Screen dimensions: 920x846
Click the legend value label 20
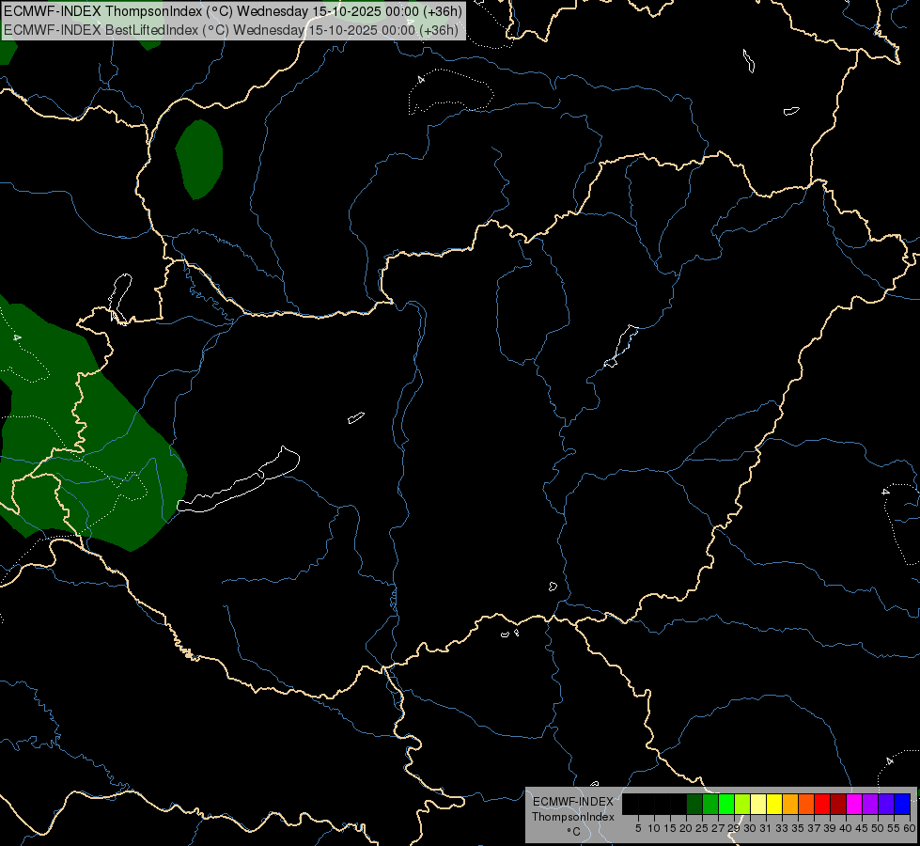click(x=686, y=828)
